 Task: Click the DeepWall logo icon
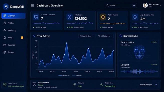pyautogui.click(x=6, y=6)
